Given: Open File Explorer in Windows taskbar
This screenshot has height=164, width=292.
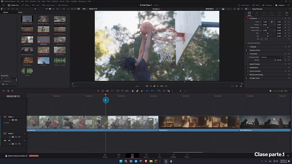Looking at the screenshot, I should coord(151,161).
